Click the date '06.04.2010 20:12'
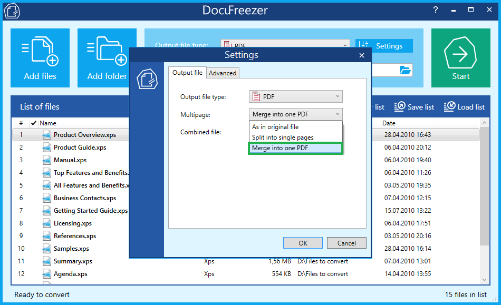Image resolution: width=501 pixels, height=305 pixels. [x=408, y=147]
